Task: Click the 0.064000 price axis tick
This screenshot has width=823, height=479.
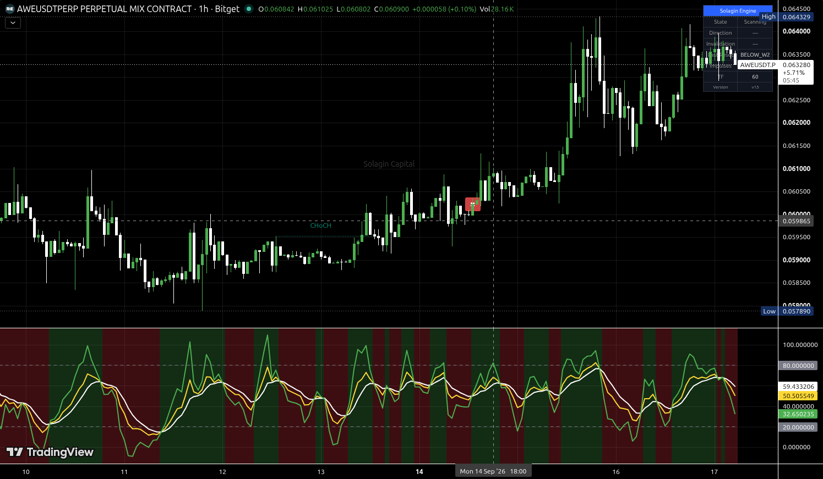Action: pyautogui.click(x=797, y=31)
